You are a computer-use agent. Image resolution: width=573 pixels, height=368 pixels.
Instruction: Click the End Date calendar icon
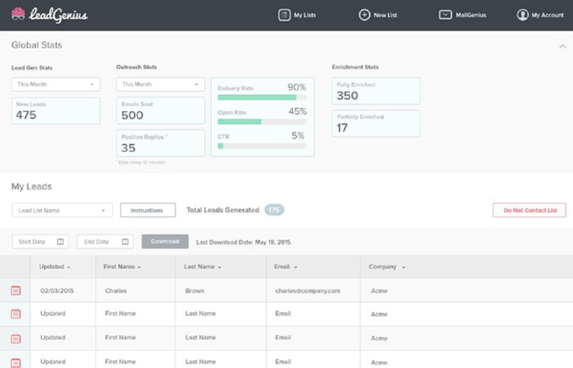point(125,242)
